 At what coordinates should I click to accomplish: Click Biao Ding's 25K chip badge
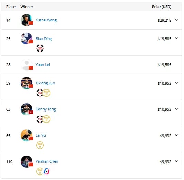click(40, 49)
